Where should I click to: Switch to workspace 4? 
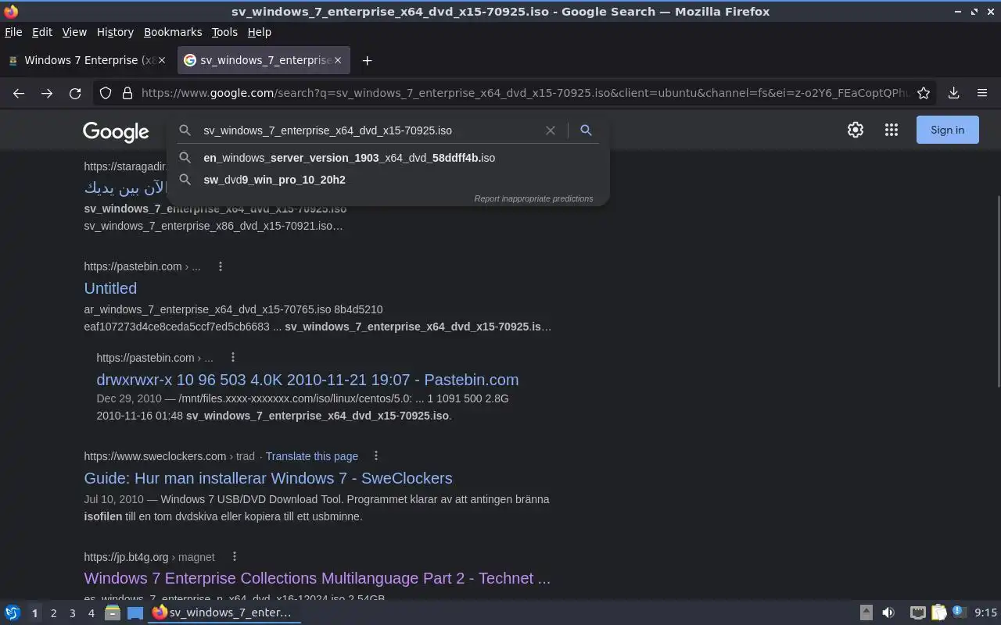[91, 613]
